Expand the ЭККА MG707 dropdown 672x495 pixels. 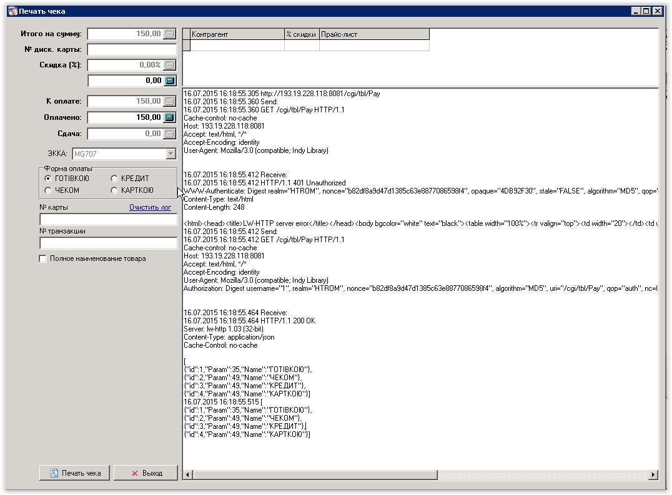point(171,154)
